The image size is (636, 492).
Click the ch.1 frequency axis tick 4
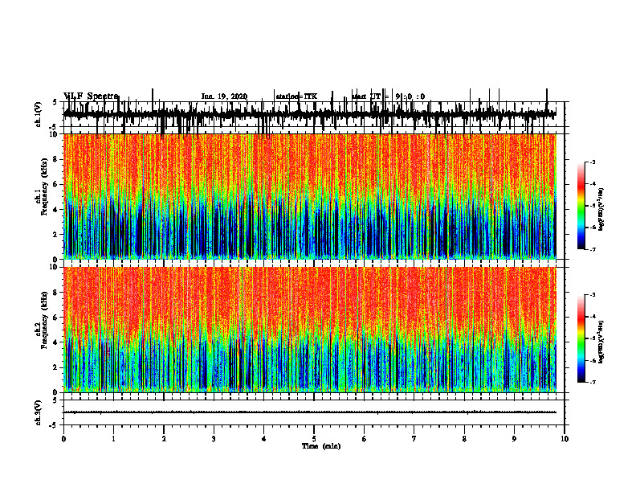pyautogui.click(x=55, y=210)
